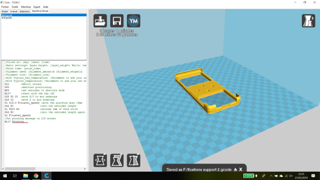The height and width of the screenshot is (180, 320).
Task: Dismiss the 'Saved as' notification with X
Action: pos(241,170)
